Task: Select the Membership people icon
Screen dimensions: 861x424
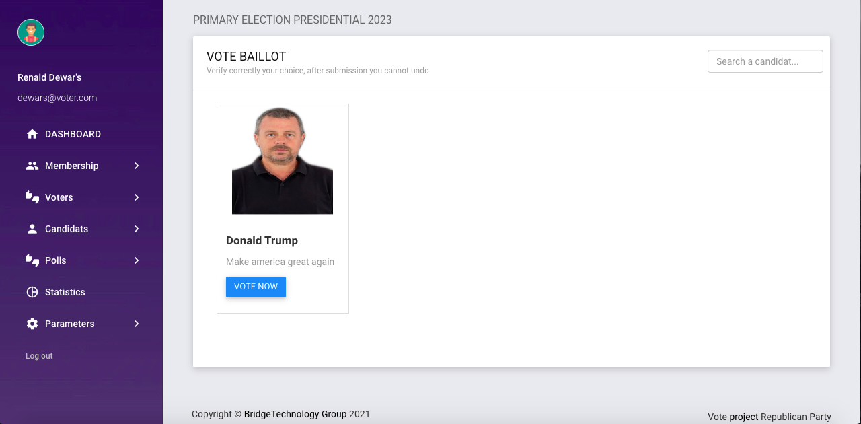Action: 32,165
